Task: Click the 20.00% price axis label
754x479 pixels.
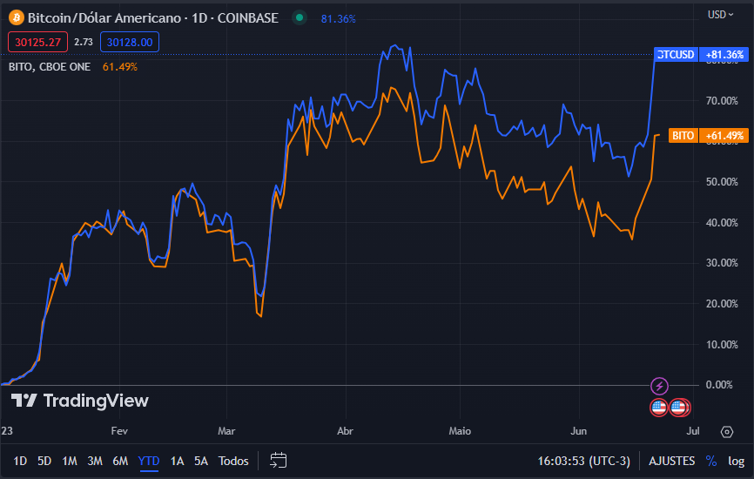Action: tap(721, 303)
